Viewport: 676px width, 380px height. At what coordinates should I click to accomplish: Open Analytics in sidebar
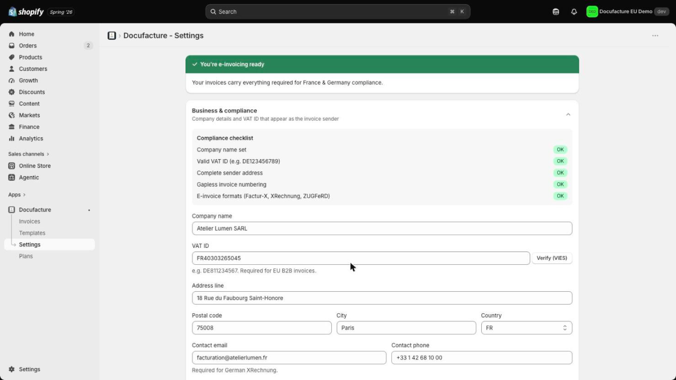pos(31,138)
